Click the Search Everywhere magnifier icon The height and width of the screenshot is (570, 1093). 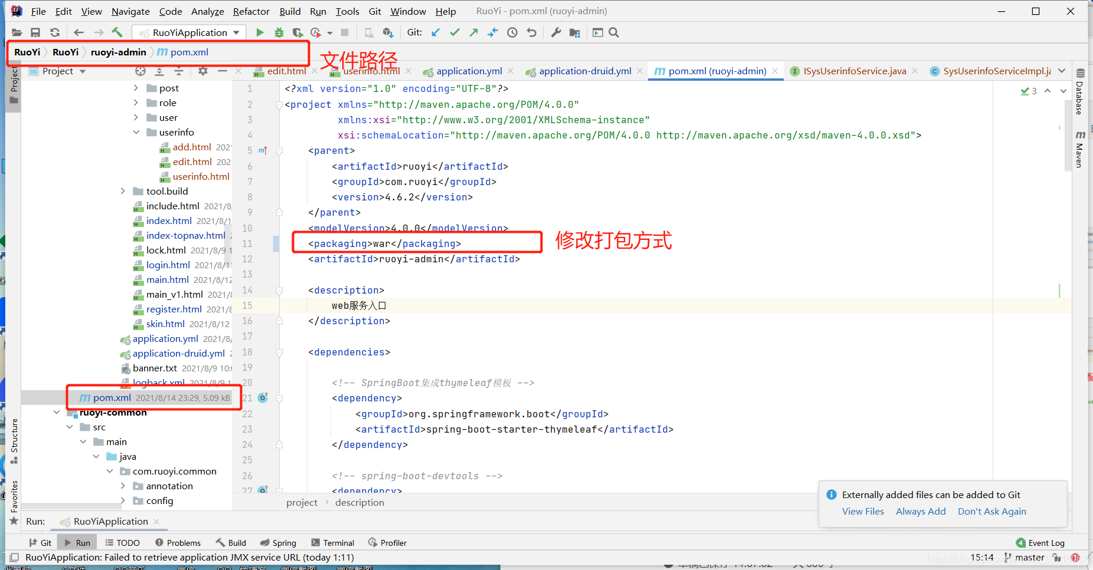point(614,32)
